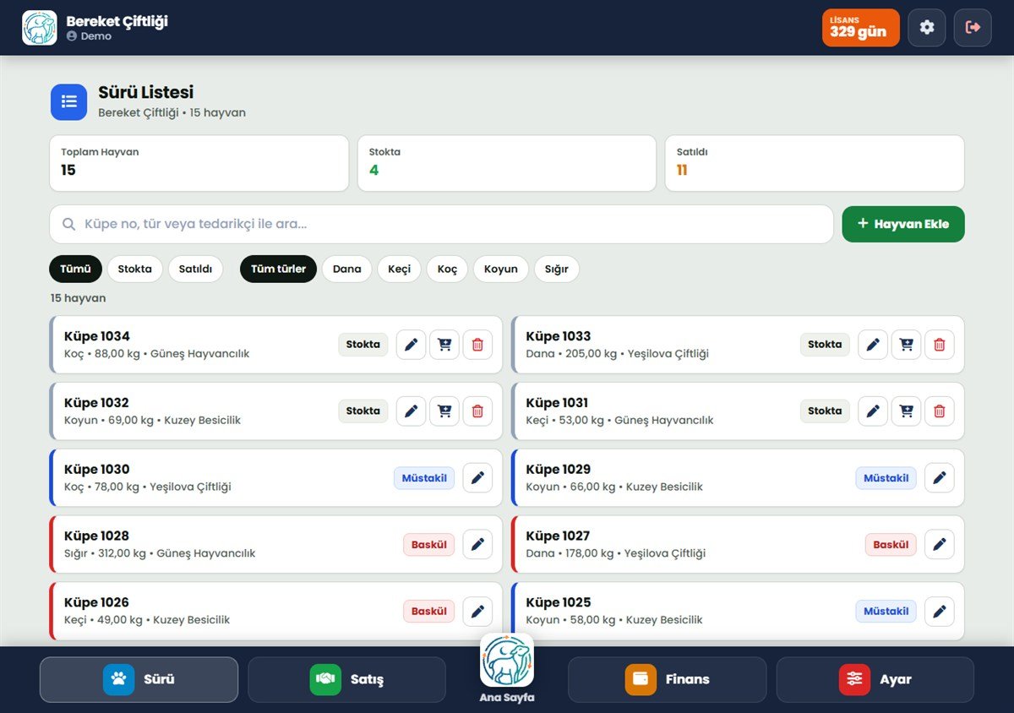Open the editor for Küpe 1032

tap(412, 411)
